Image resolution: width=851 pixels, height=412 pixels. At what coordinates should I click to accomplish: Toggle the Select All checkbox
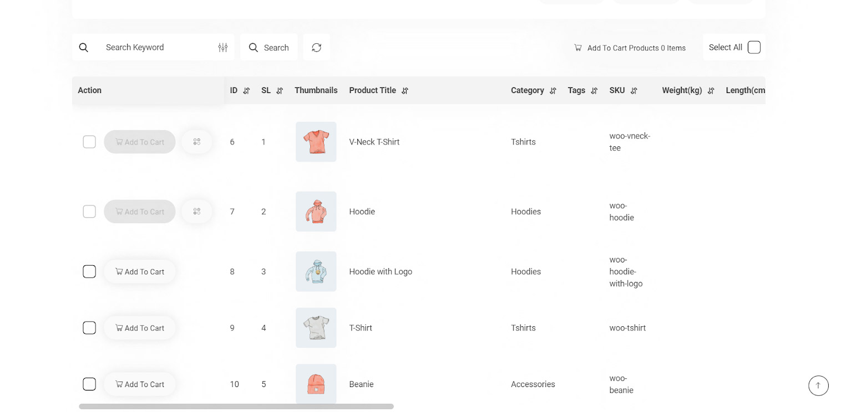pyautogui.click(x=754, y=48)
